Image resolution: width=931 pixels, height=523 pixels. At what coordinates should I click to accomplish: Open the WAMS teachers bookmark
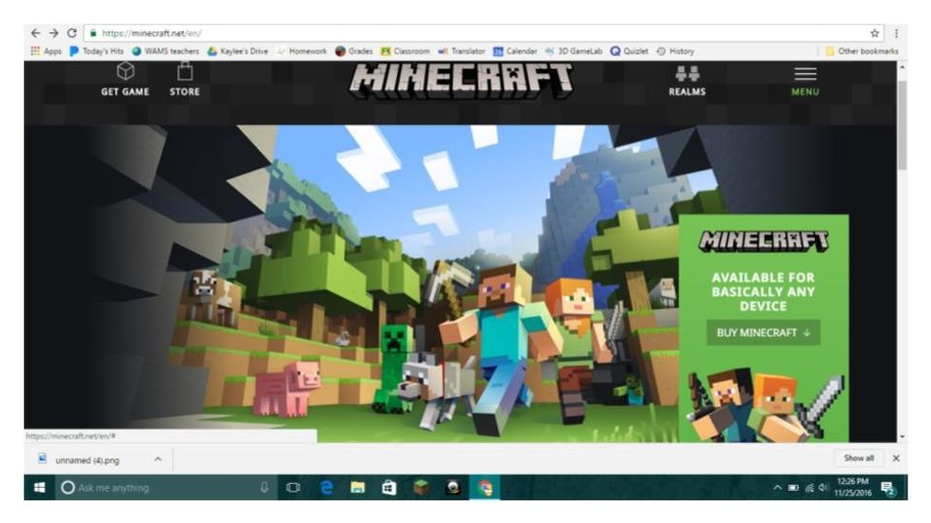coord(165,51)
